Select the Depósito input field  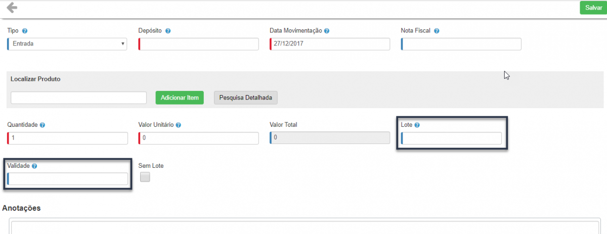(198, 44)
